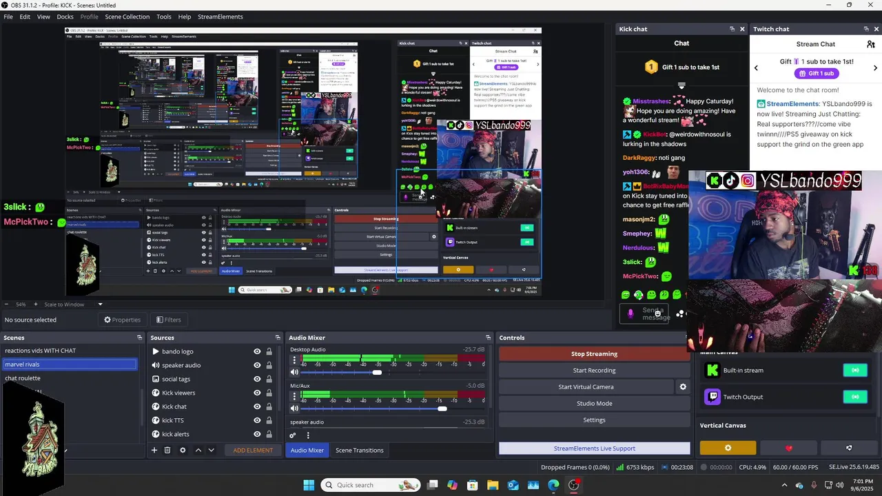Switch to Scene Transitions tab

[359, 450]
